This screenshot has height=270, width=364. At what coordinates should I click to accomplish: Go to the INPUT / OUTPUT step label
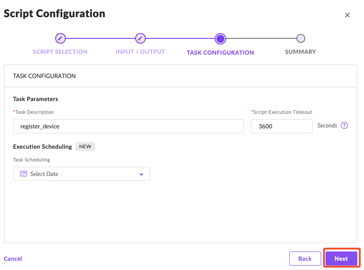point(140,52)
